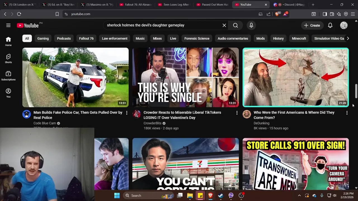Show hidden system tray icons
This screenshot has height=201, width=358.
[x=299, y=196]
